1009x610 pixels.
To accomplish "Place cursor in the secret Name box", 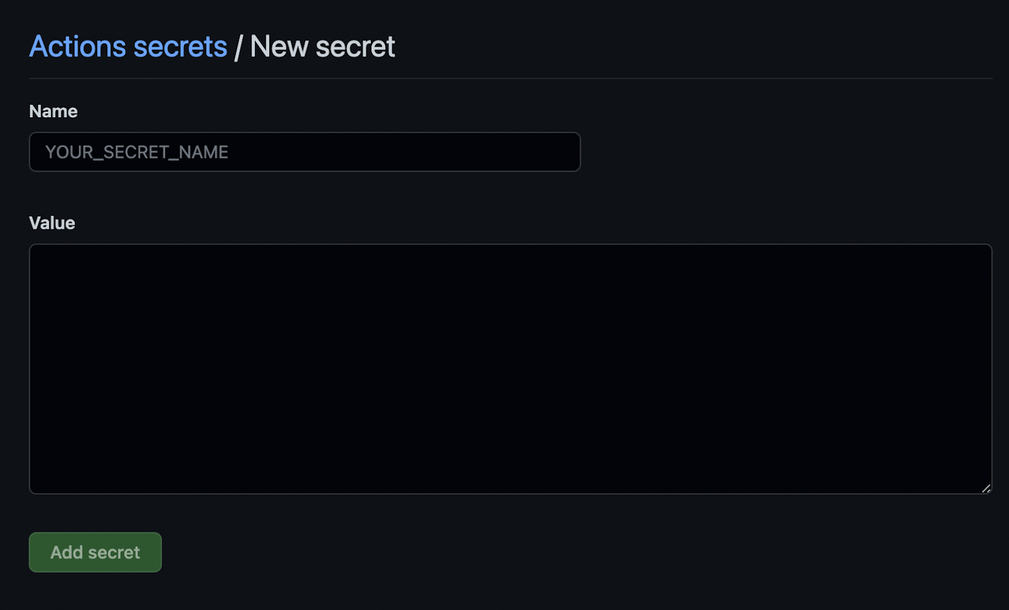I will pos(305,152).
